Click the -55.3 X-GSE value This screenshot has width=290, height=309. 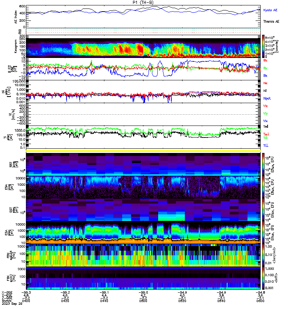26,293
